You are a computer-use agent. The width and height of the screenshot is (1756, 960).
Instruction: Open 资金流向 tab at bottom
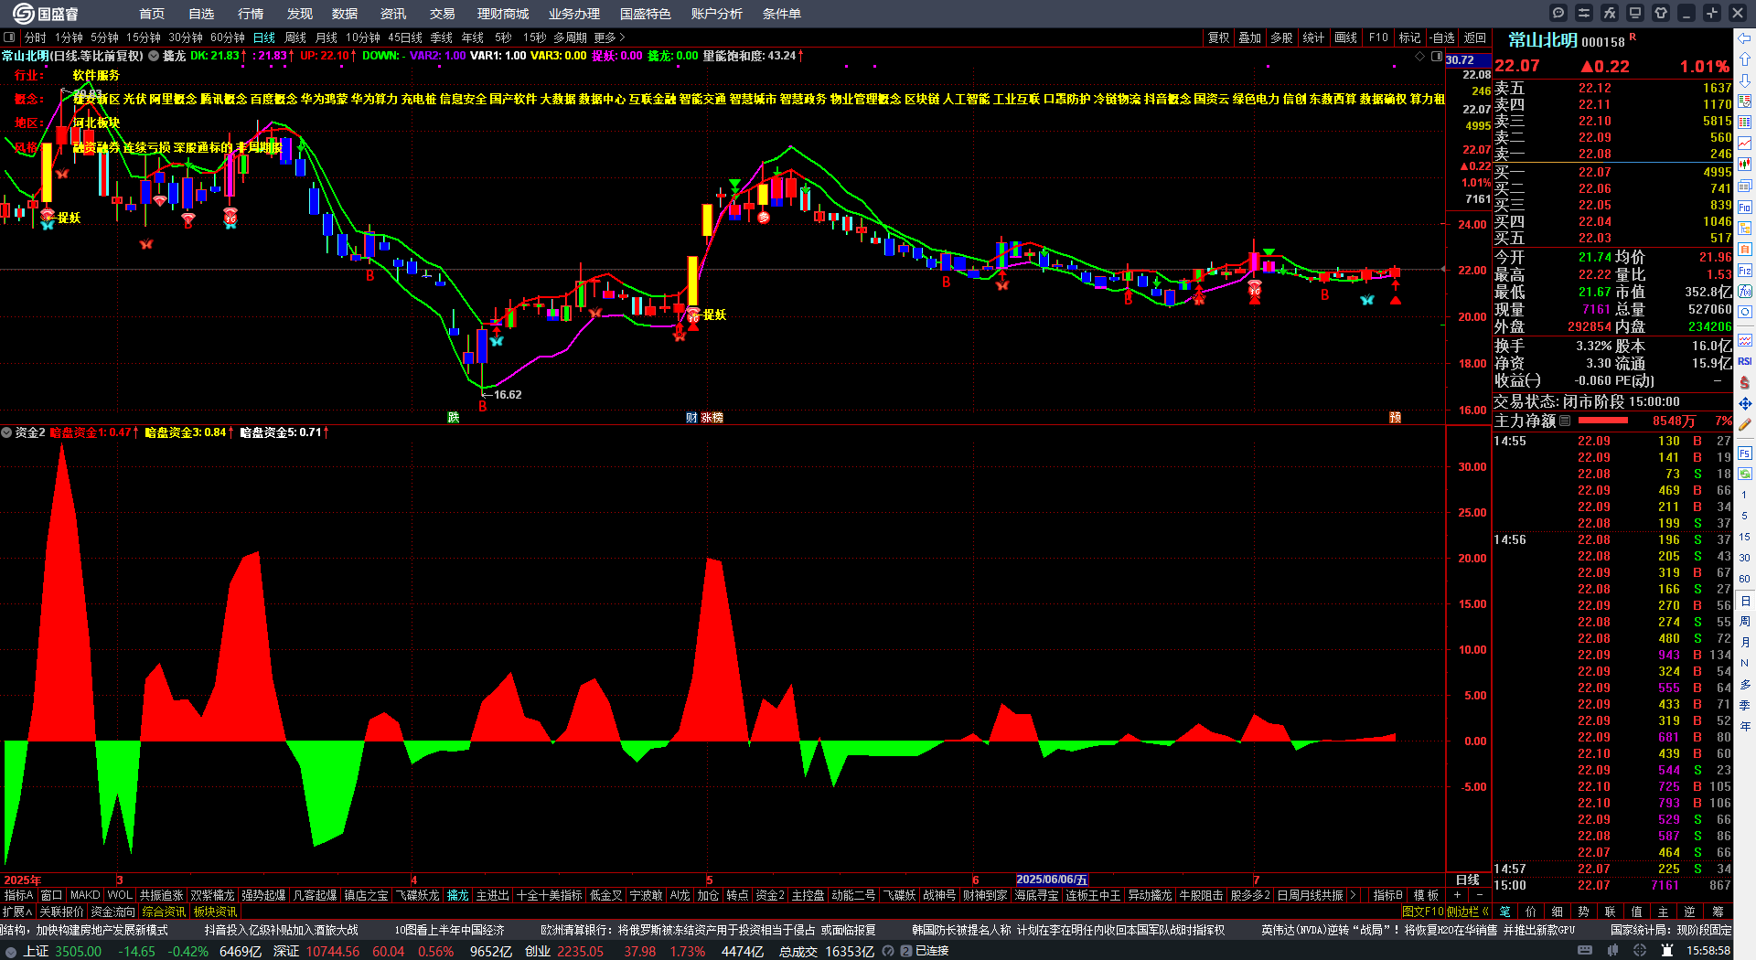[x=112, y=912]
